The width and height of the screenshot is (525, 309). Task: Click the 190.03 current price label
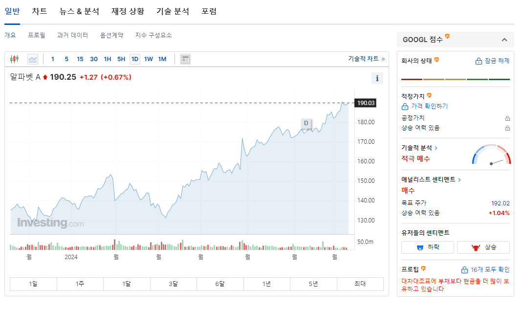366,103
